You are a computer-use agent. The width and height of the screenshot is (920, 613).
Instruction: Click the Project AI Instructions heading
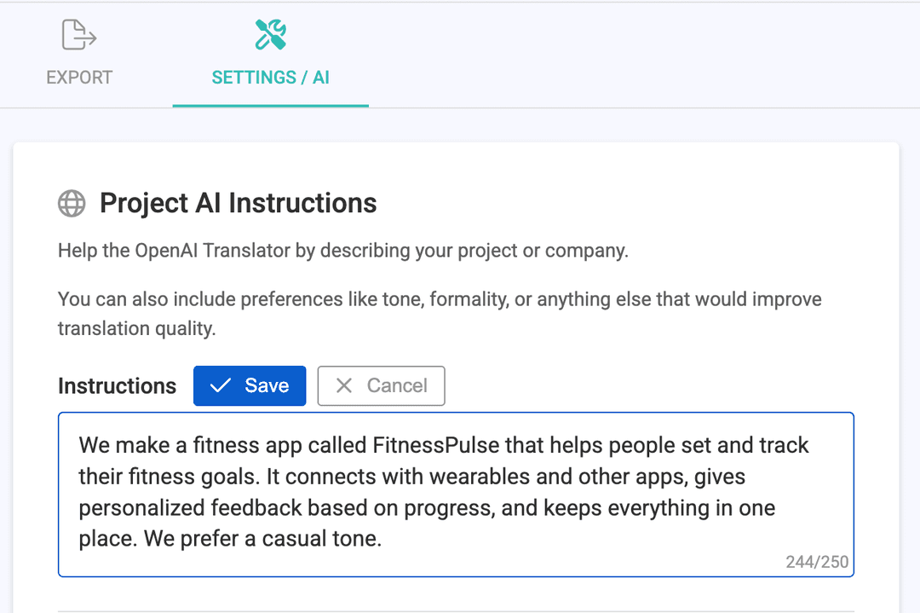238,203
